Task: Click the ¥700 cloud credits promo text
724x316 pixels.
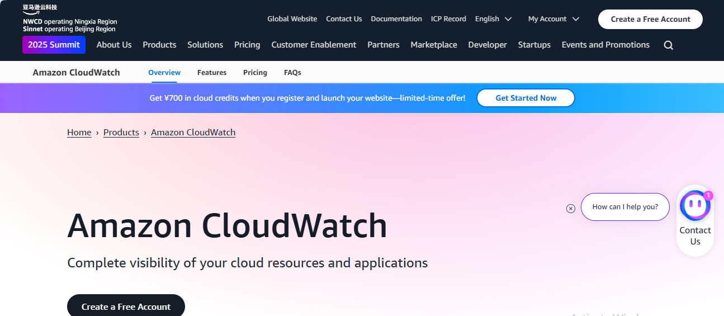Action: [x=307, y=98]
